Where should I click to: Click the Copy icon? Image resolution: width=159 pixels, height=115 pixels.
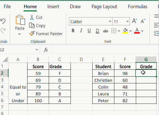[32, 25]
